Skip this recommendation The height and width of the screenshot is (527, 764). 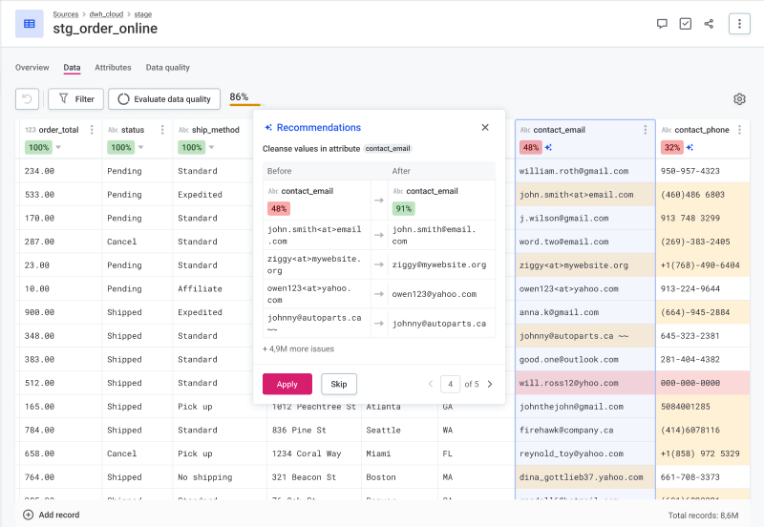coord(338,384)
